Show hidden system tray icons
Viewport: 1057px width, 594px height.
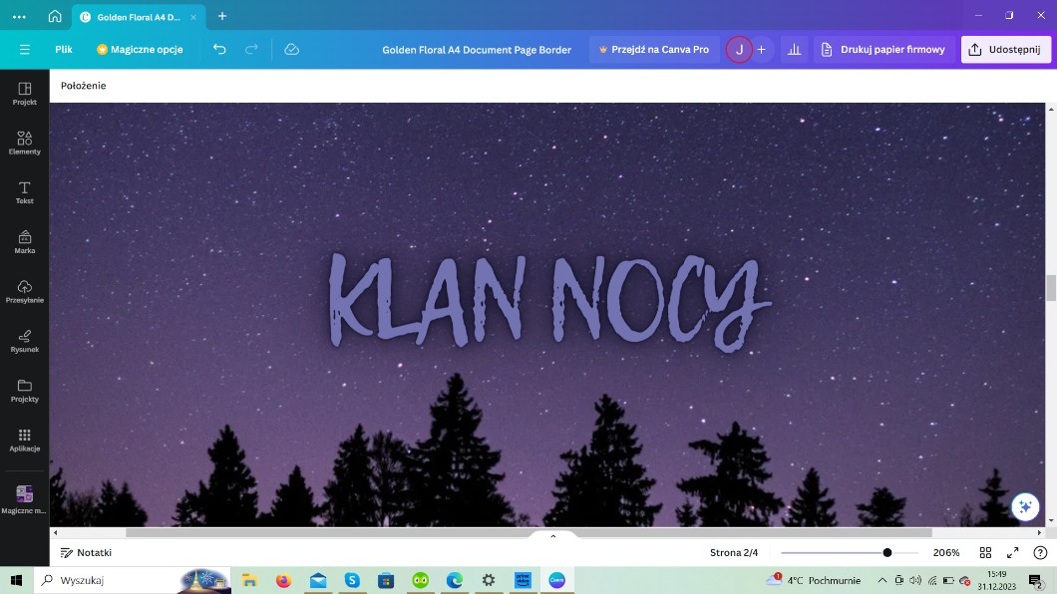click(x=881, y=580)
